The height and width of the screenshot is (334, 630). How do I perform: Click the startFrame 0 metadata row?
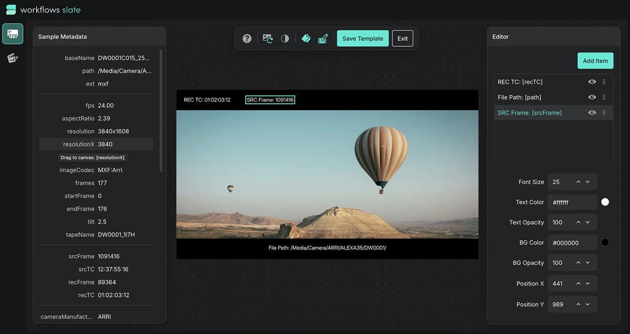(x=96, y=196)
